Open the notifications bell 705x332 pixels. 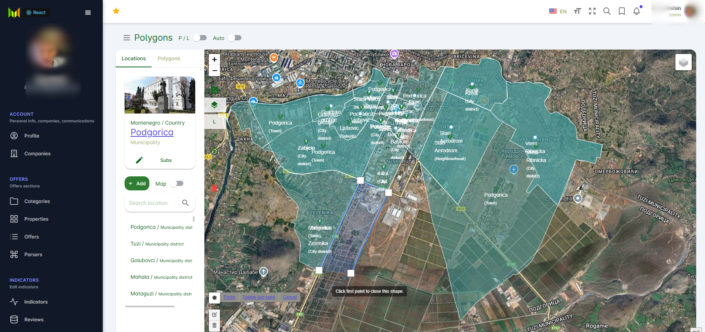point(637,11)
